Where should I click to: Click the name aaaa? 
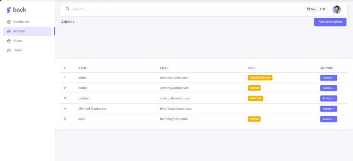tap(82, 119)
